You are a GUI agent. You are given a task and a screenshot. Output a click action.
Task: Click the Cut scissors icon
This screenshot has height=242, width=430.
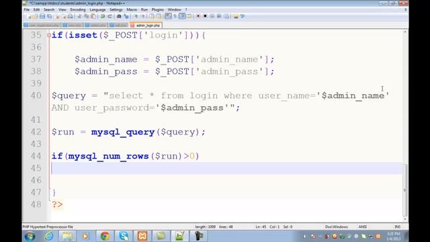coord(79,16)
